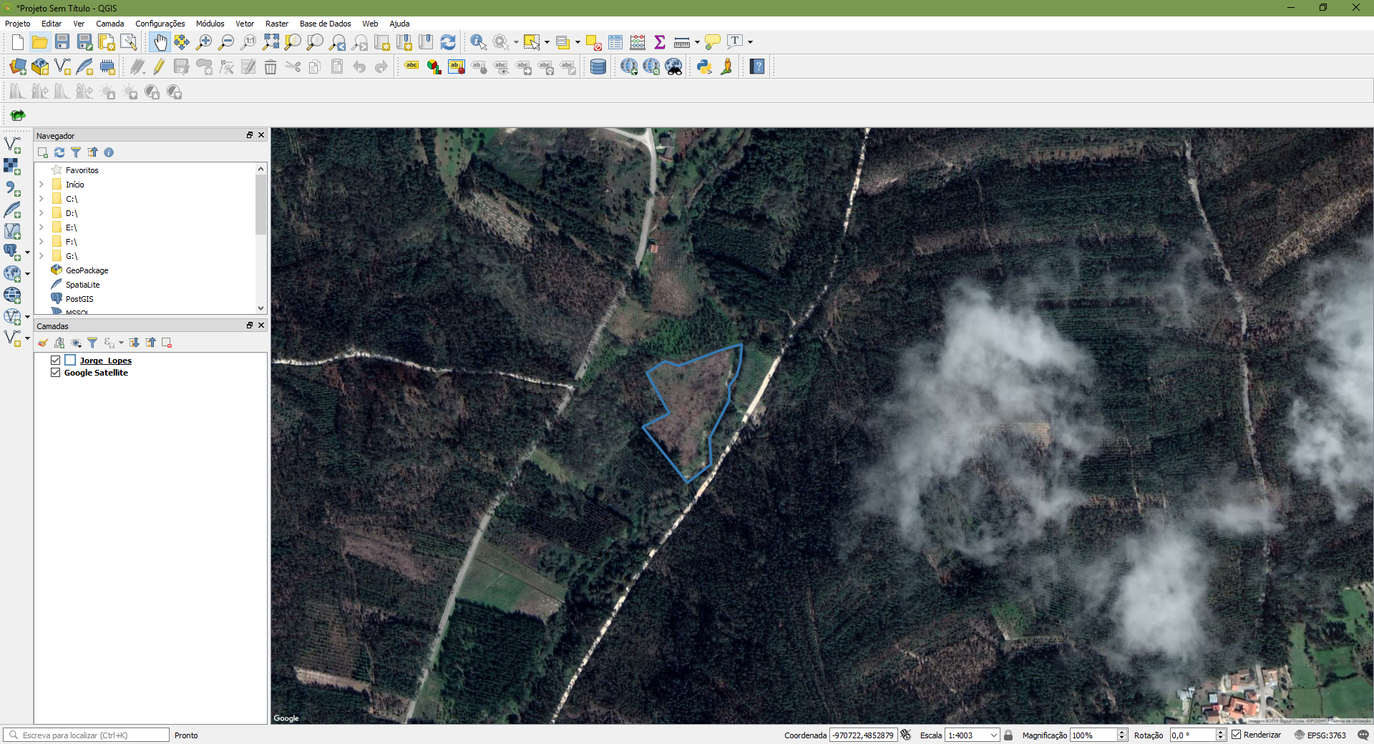
Task: Expand the Início folder node
Action: pyautogui.click(x=42, y=185)
